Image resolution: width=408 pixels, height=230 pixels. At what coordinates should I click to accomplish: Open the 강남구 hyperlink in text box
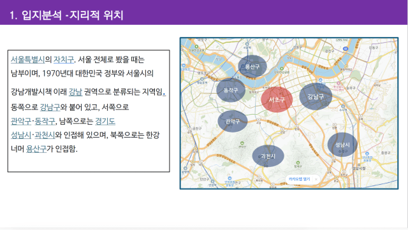click(50, 107)
